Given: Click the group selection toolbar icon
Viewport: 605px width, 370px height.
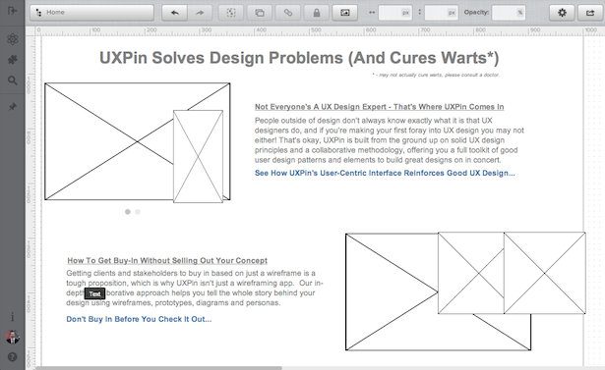Looking at the screenshot, I should (231, 13).
